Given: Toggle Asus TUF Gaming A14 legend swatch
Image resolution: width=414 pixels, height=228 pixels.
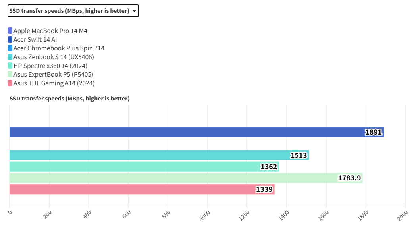Looking at the screenshot, I should 10,83.
